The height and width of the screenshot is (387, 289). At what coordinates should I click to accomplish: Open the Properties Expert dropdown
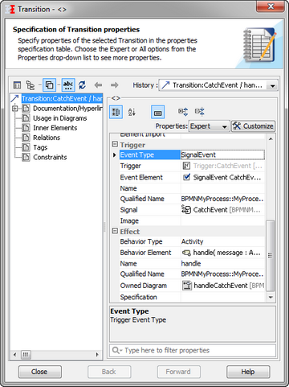coord(210,126)
